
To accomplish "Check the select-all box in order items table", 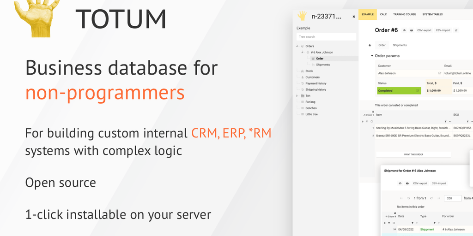I will coord(372,122).
